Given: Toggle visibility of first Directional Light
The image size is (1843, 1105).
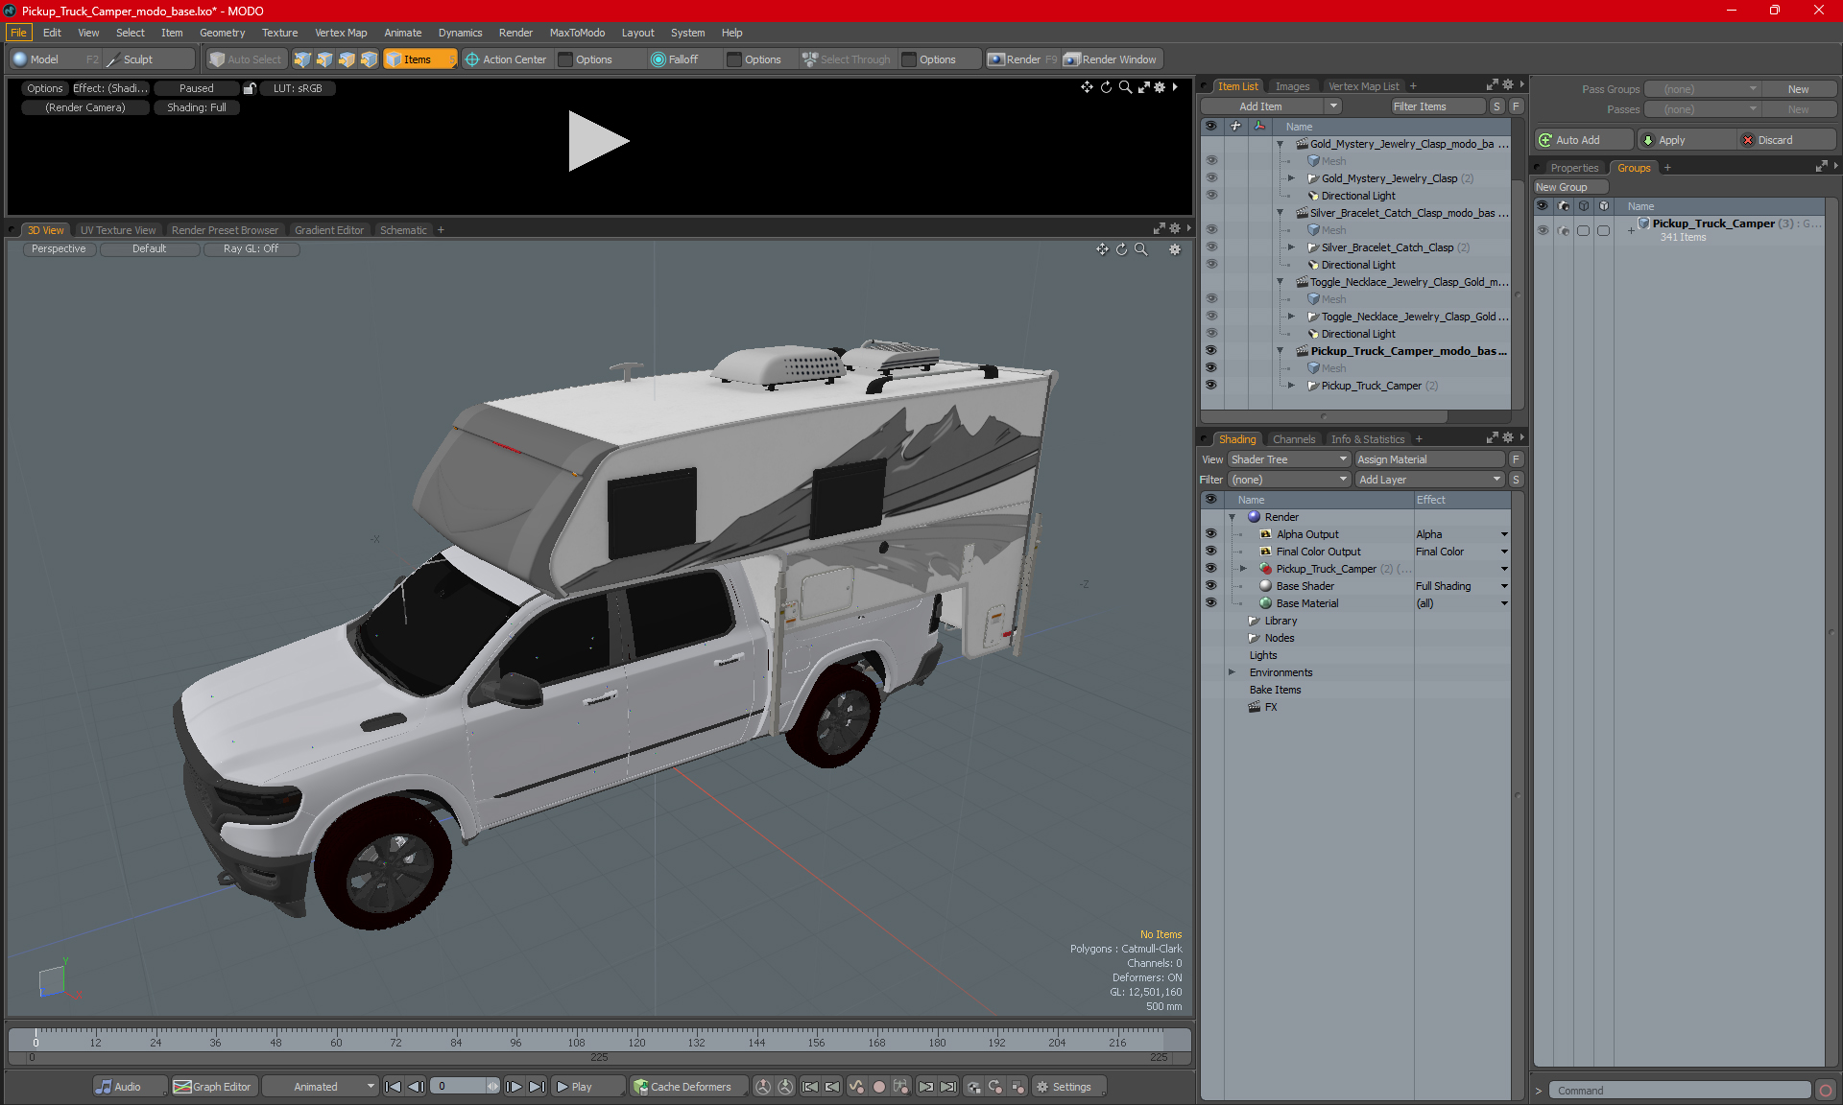Looking at the screenshot, I should (x=1210, y=195).
